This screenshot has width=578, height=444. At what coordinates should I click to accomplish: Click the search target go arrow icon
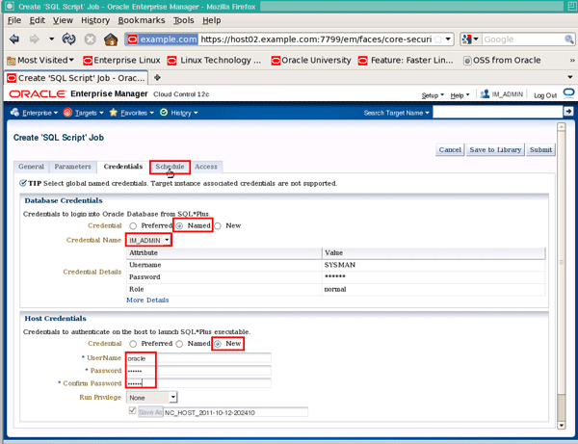(568, 111)
